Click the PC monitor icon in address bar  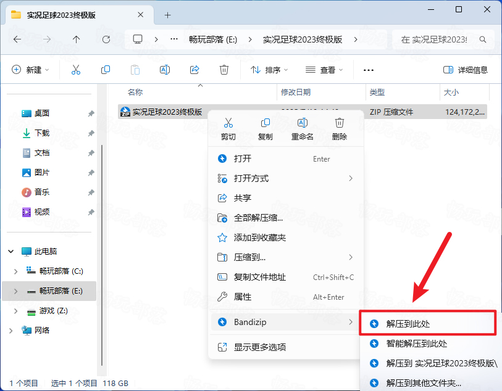tap(138, 39)
